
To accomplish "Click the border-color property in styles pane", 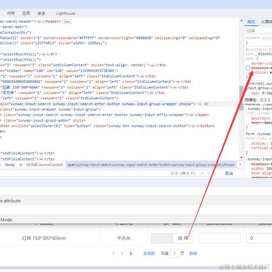I will click(262, 63).
